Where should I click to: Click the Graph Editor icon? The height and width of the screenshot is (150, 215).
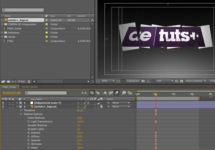pos(130,93)
